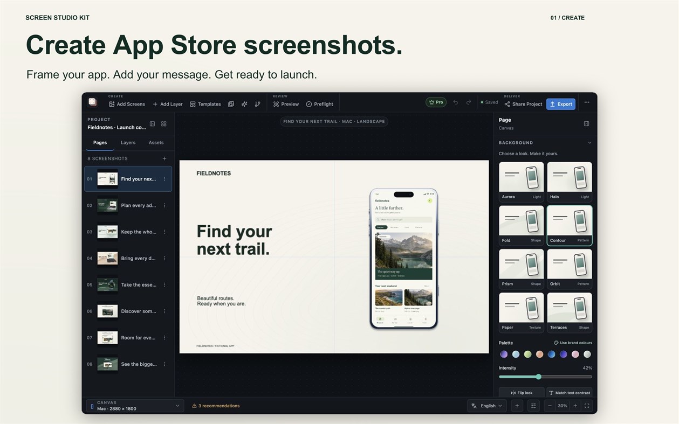Pick the pink palette swatch
Screen dimensions: 679x424
[575, 354]
